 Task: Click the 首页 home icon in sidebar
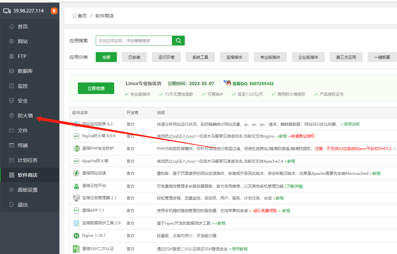coord(12,26)
